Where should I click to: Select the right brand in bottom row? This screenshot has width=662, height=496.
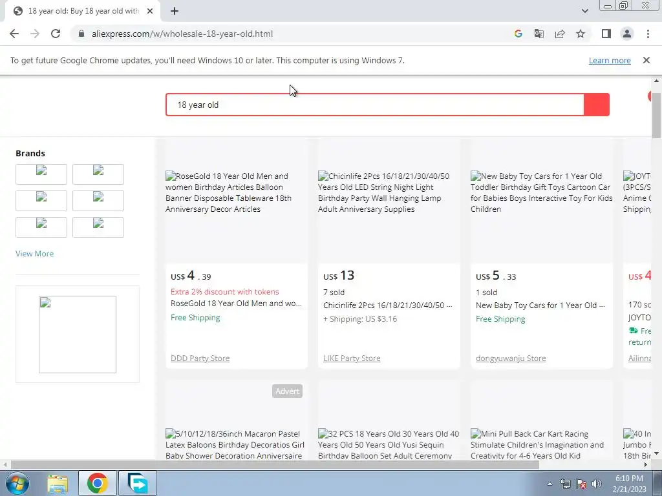[98, 227]
